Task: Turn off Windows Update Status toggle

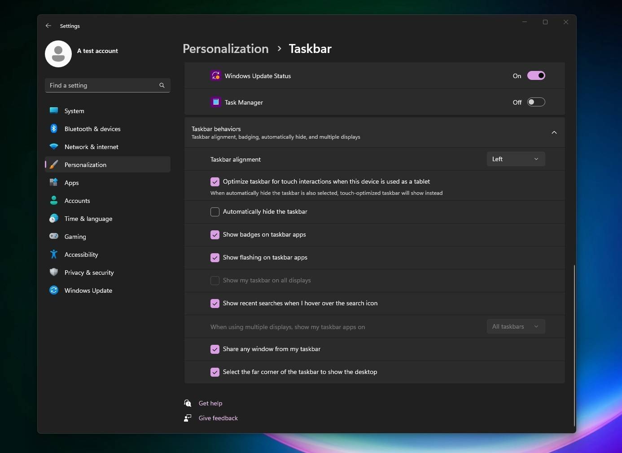Action: [537, 75]
